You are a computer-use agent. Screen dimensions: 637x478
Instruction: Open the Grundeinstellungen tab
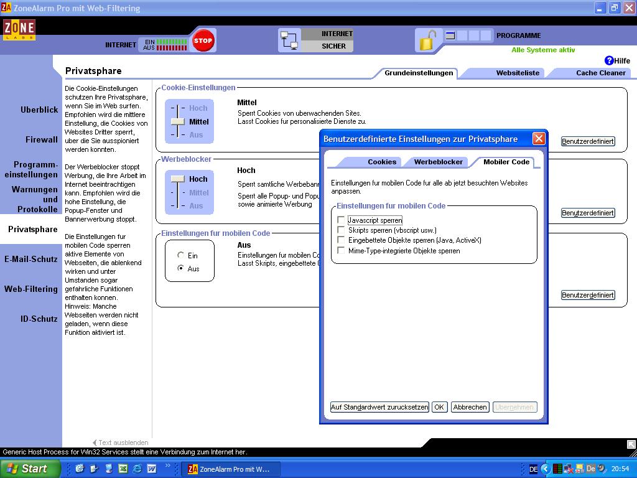[419, 73]
